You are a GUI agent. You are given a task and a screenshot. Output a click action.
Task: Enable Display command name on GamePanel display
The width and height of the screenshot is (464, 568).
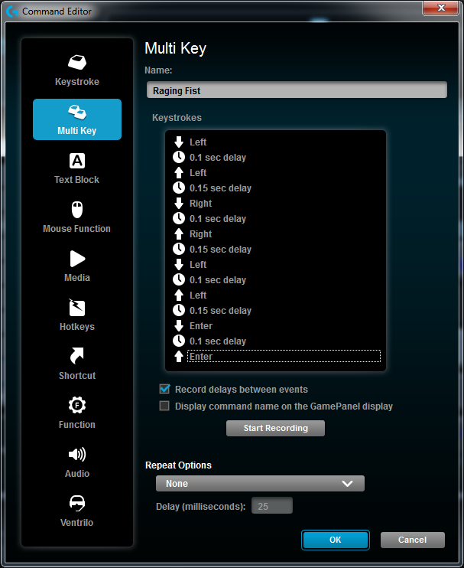pos(164,406)
